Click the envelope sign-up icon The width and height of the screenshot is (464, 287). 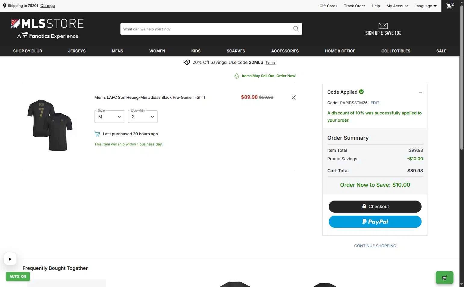click(383, 26)
